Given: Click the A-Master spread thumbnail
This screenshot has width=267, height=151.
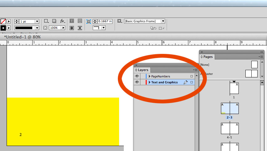Looking at the screenshot, I should [251, 74].
